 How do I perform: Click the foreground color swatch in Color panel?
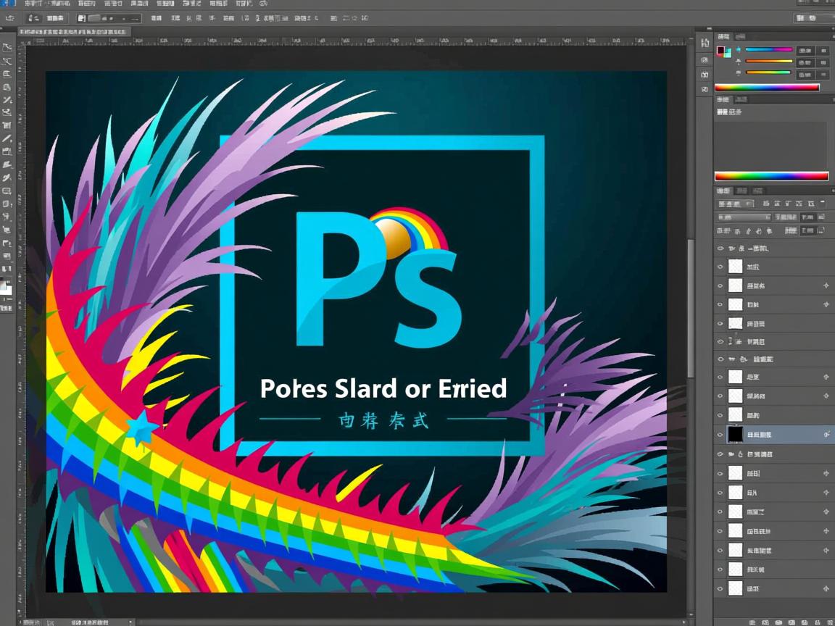coord(721,50)
